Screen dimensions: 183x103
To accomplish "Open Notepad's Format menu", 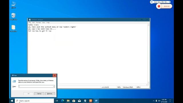I will (x=38, y=23).
